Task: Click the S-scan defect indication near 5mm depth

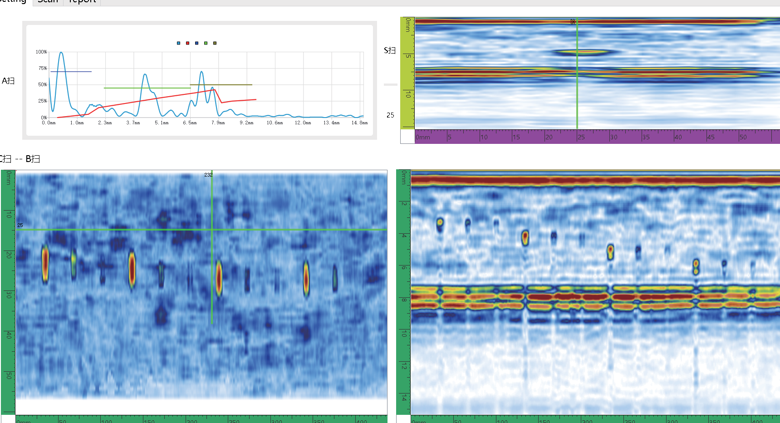Action: (585, 52)
